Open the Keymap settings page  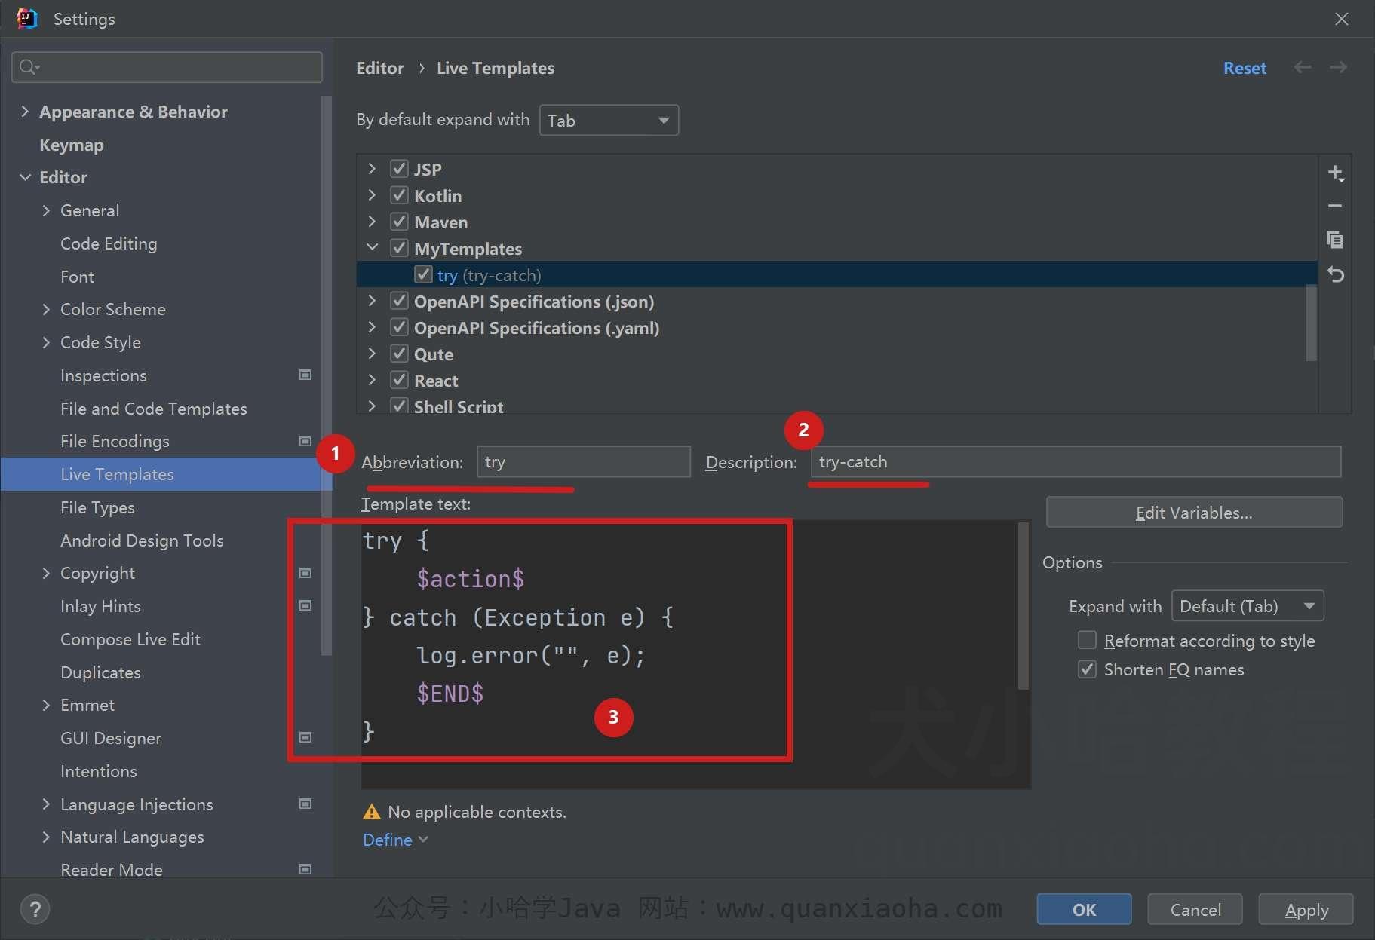tap(72, 145)
